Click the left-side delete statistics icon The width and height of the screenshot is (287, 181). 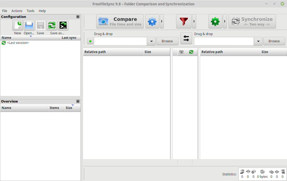(242, 172)
